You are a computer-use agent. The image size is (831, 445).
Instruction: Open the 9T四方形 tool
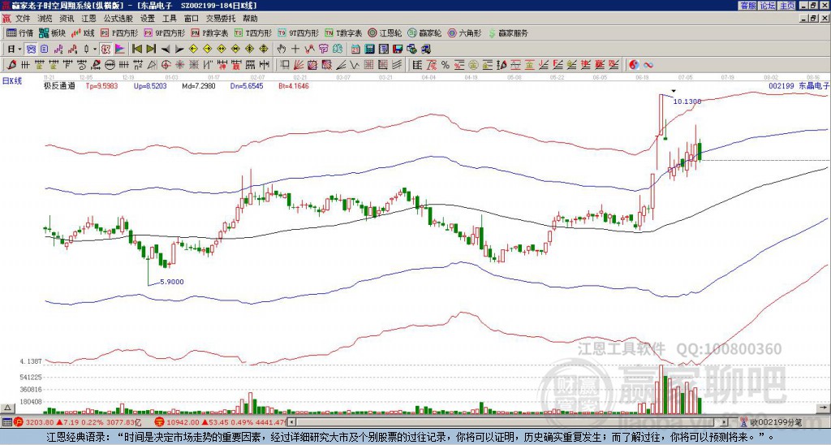click(298, 32)
